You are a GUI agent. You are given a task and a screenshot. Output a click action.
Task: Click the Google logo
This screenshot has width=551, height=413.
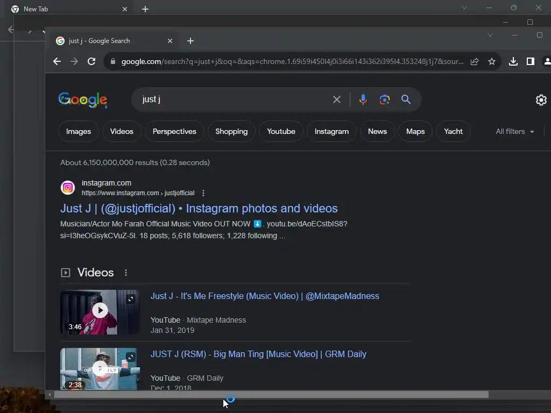[82, 99]
